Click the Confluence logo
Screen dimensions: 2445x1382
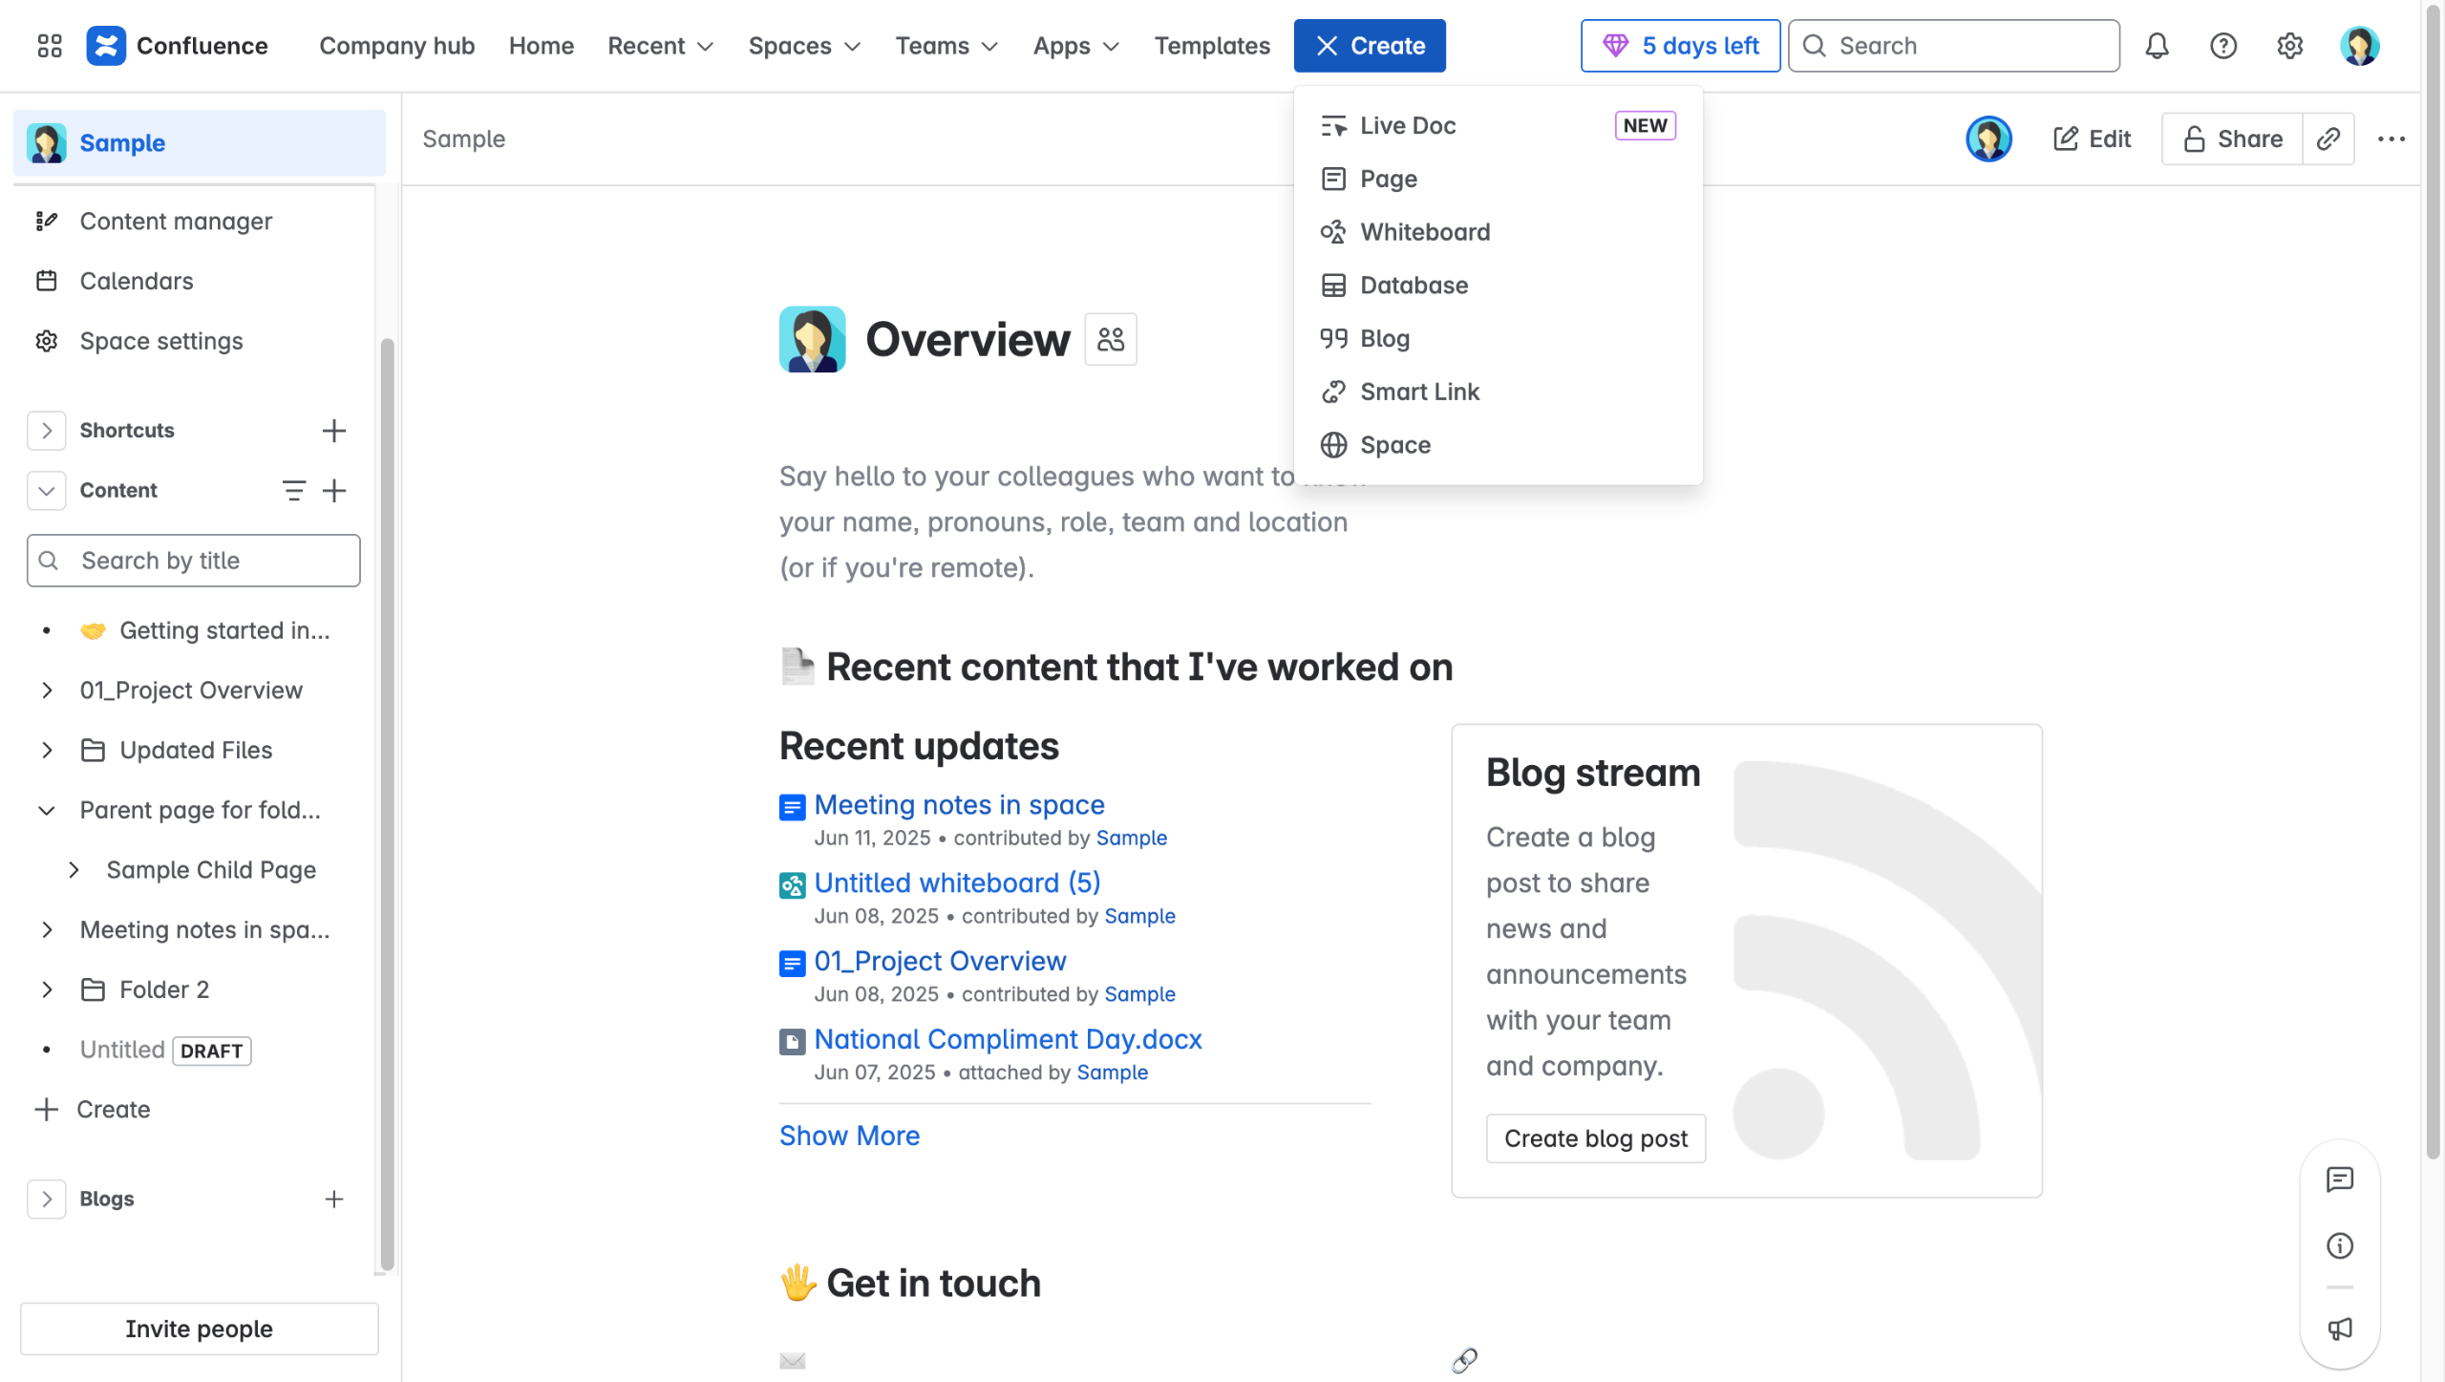click(177, 46)
